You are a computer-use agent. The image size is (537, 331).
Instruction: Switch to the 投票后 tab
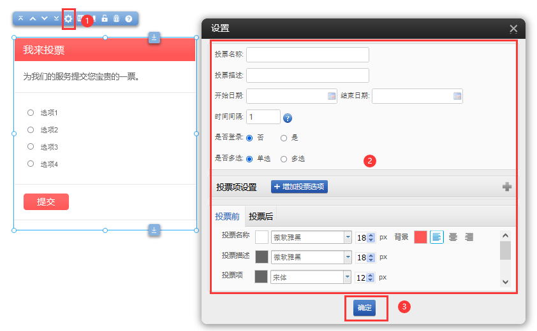click(261, 216)
